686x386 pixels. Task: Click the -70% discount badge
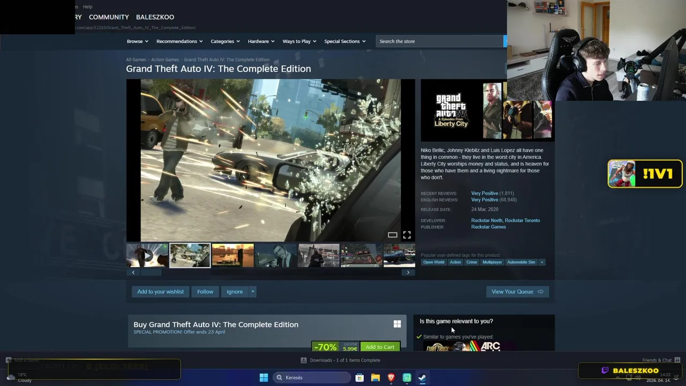pos(325,347)
